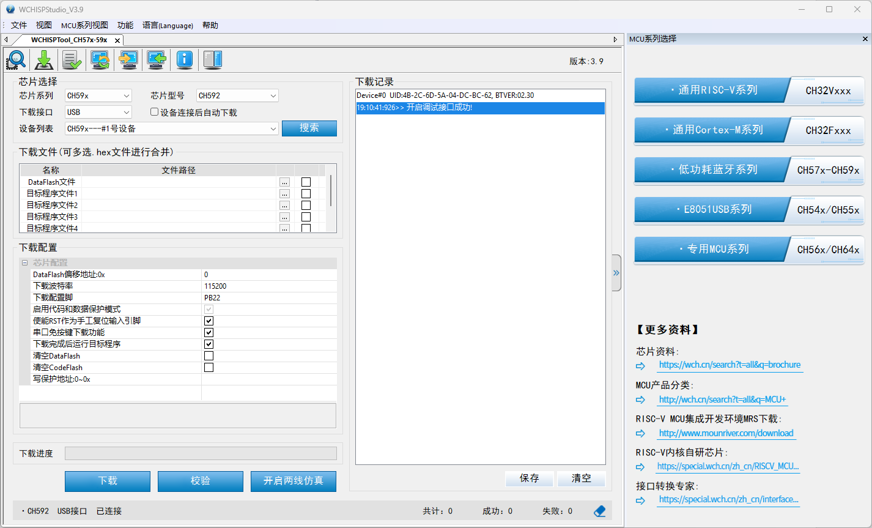Screen dimensions: 872x528
Task: Open the 芯片系列 CH59x dropdown
Action: [x=98, y=96]
